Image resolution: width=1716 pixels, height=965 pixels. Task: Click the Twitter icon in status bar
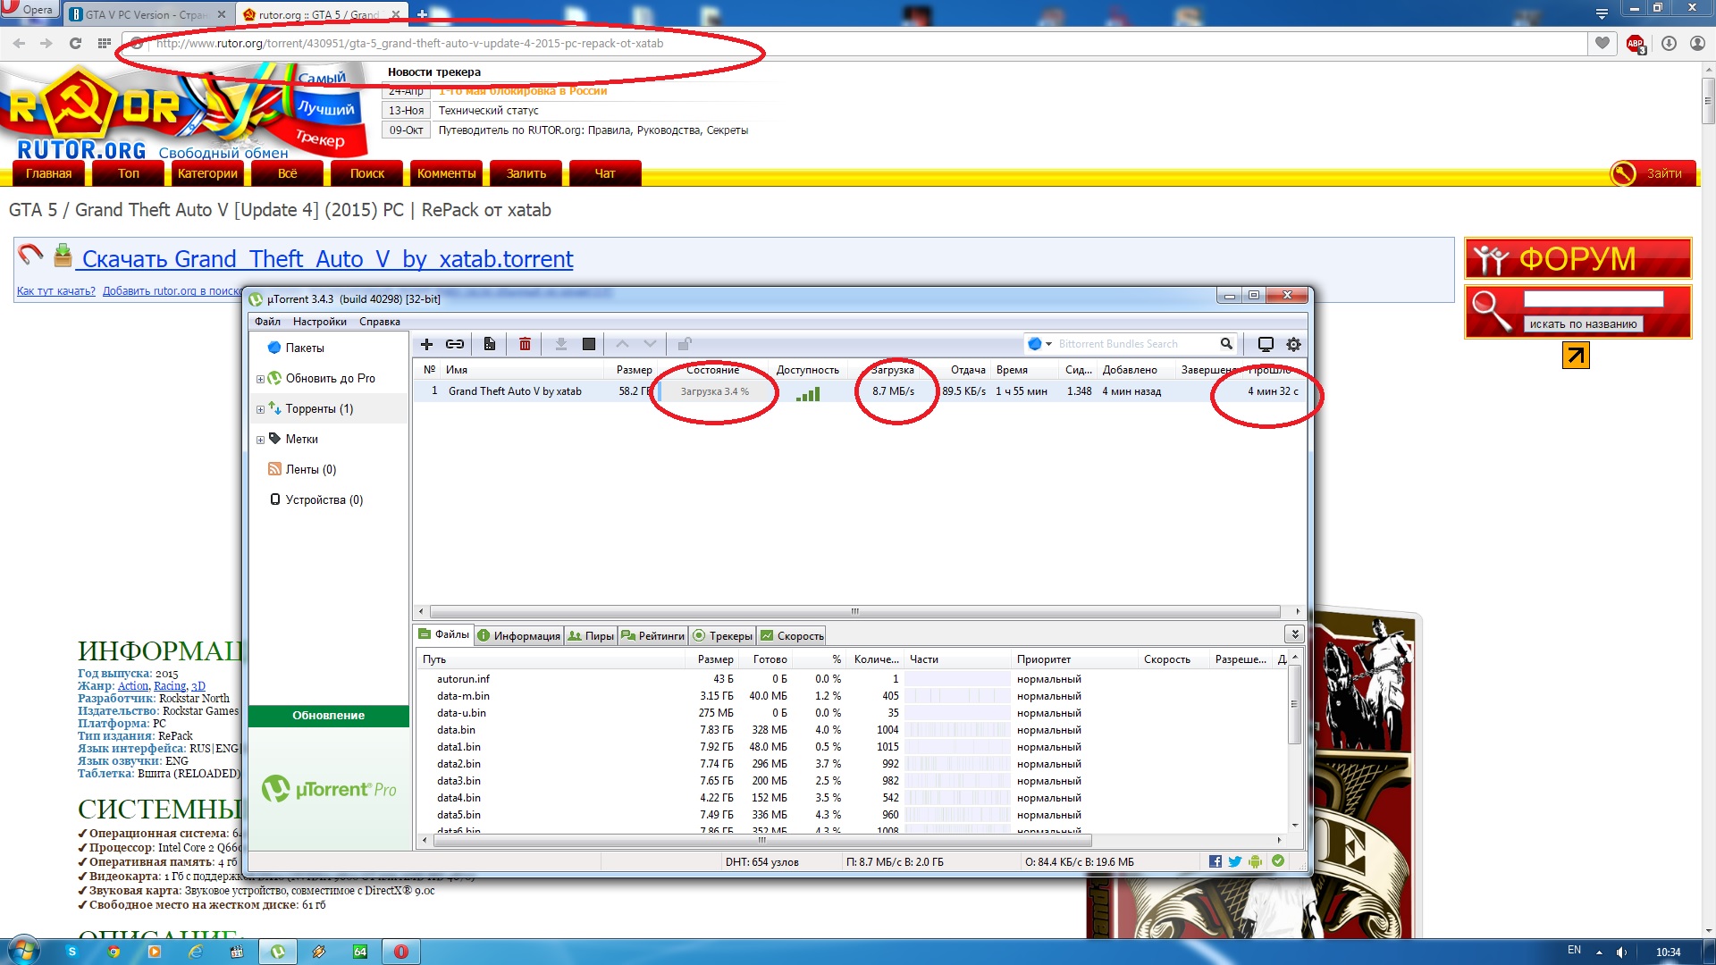coord(1235,861)
